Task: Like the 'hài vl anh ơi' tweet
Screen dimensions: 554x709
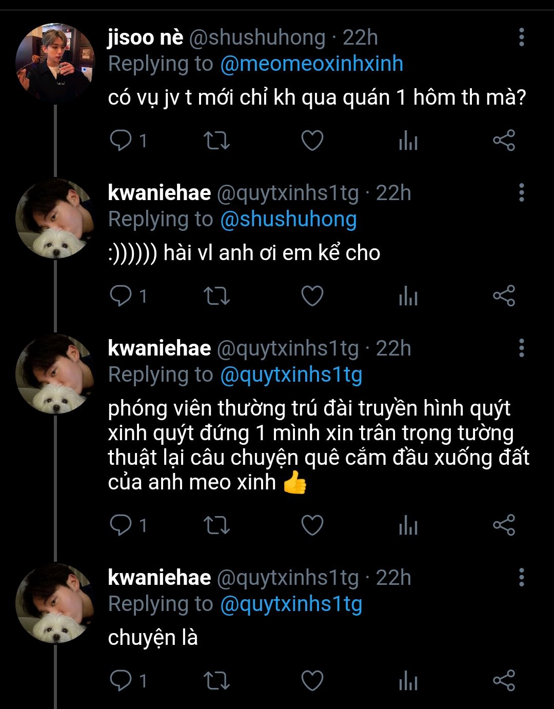Action: point(312,296)
